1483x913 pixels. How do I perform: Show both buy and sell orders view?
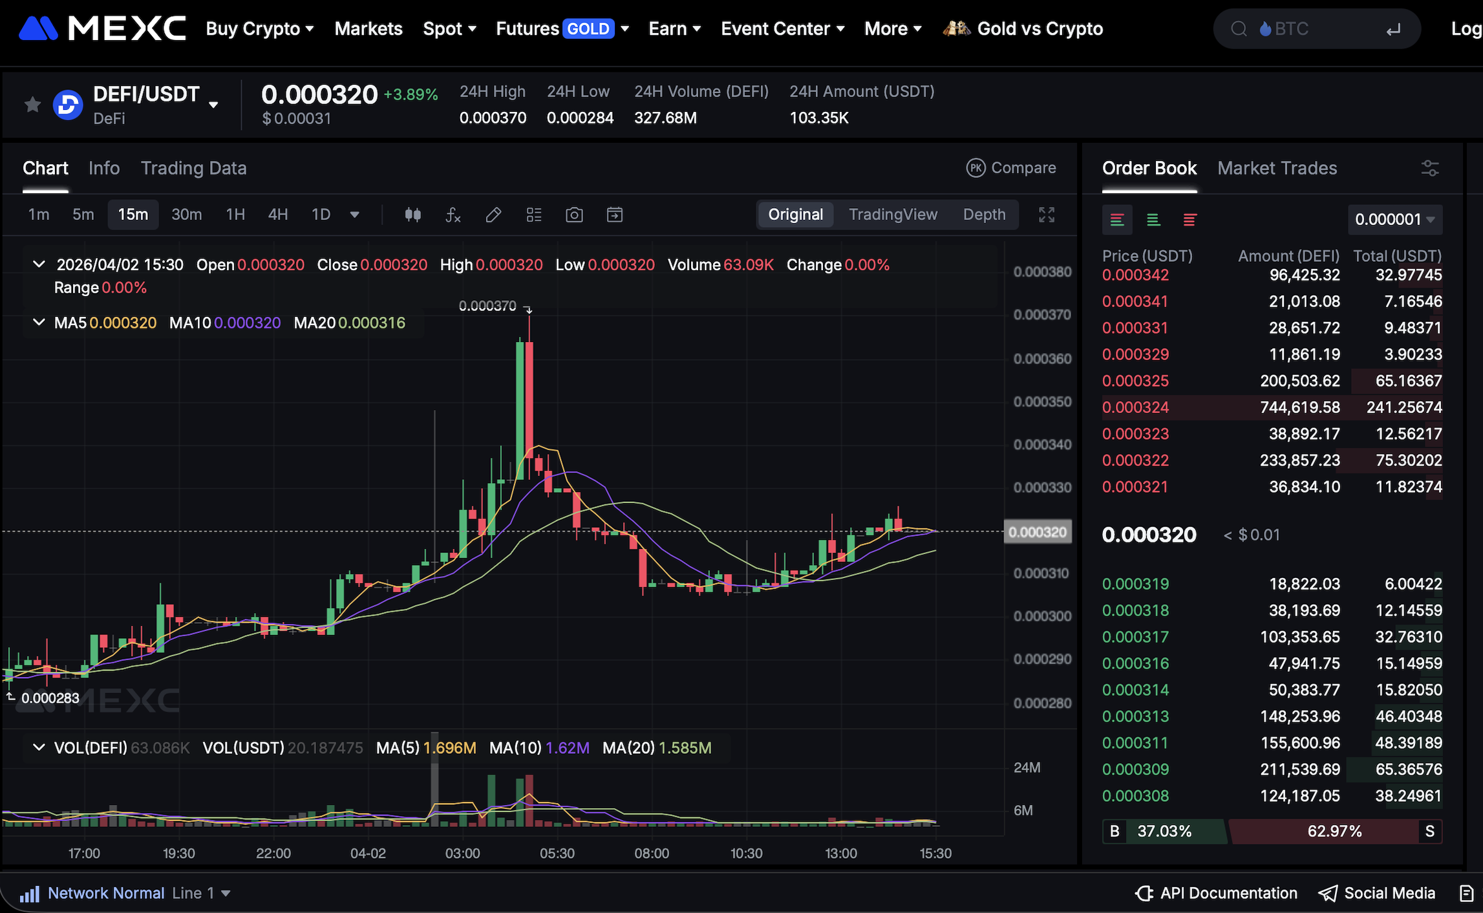pyautogui.click(x=1117, y=220)
